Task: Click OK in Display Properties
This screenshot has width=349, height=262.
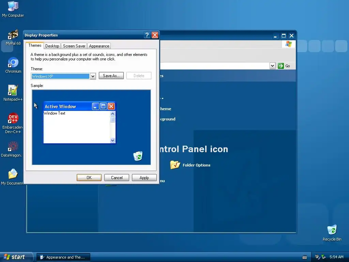Action: click(x=89, y=177)
